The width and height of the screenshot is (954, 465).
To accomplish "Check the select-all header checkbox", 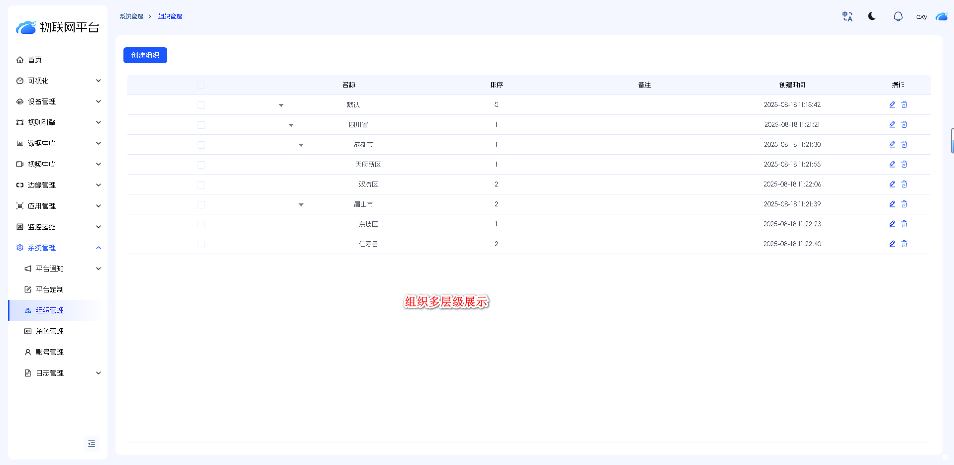I will click(201, 85).
